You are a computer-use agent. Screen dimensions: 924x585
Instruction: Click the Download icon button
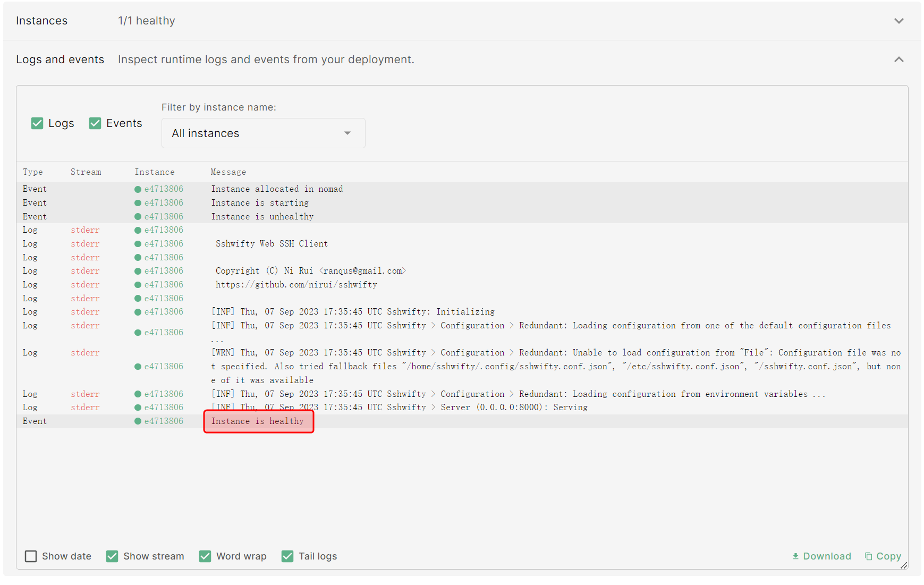tap(795, 556)
